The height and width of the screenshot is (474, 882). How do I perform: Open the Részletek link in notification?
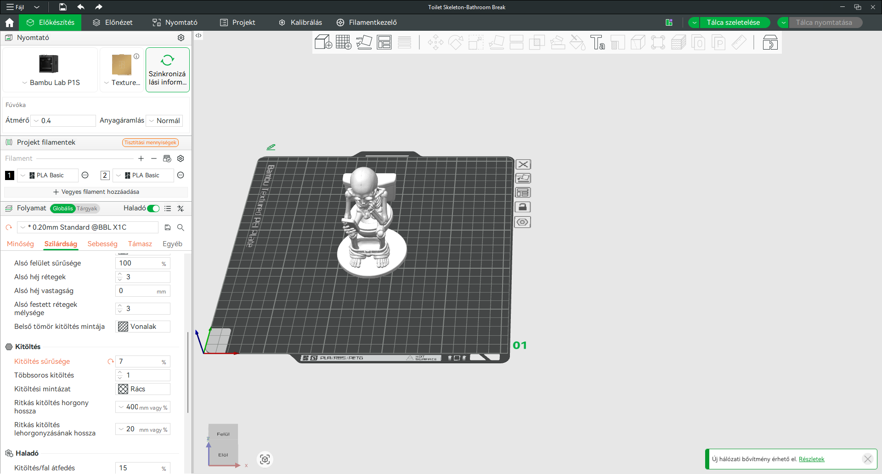(812, 459)
